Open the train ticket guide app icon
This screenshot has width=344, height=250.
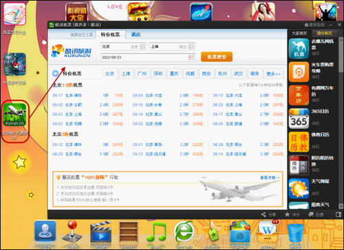click(299, 72)
